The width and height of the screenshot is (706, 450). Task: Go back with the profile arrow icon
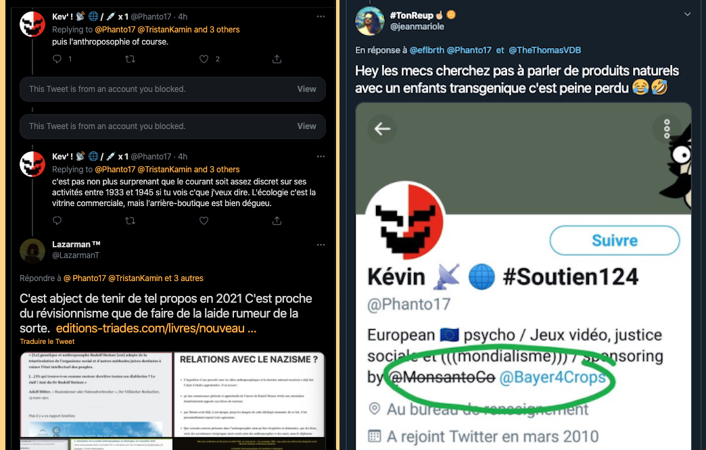coord(382,129)
